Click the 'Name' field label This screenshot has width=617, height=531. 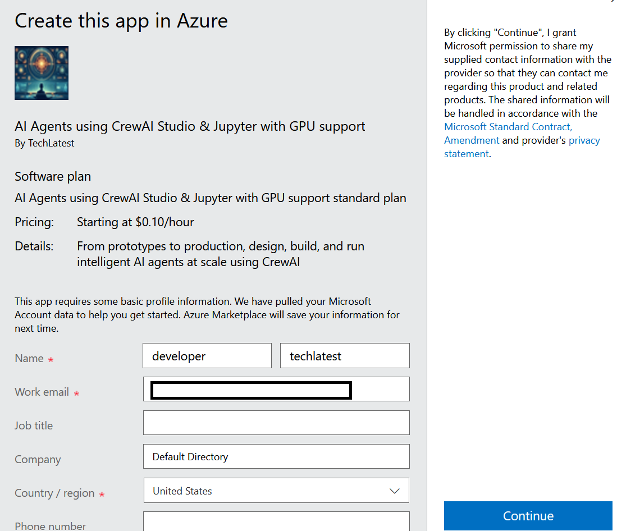coord(29,358)
